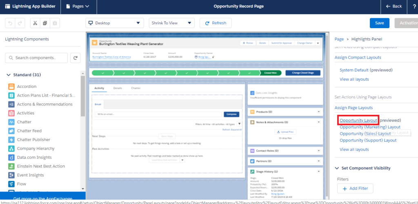Switch to the Chatter tab in preview

pyautogui.click(x=136, y=88)
